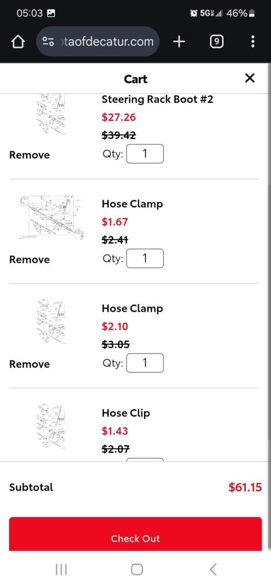
Task: Edit quantity for $1.67 Hose Clamp
Action: [145, 258]
